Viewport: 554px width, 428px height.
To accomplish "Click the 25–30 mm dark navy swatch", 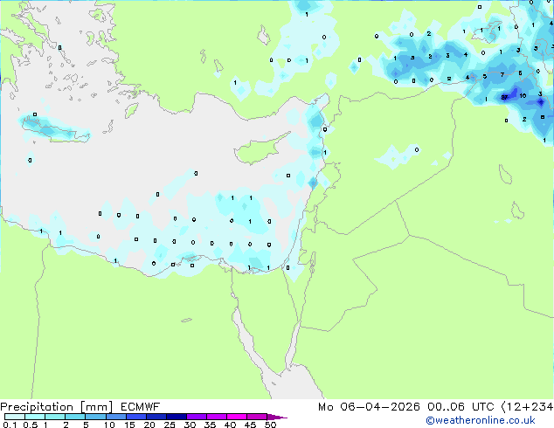I will tap(176, 417).
